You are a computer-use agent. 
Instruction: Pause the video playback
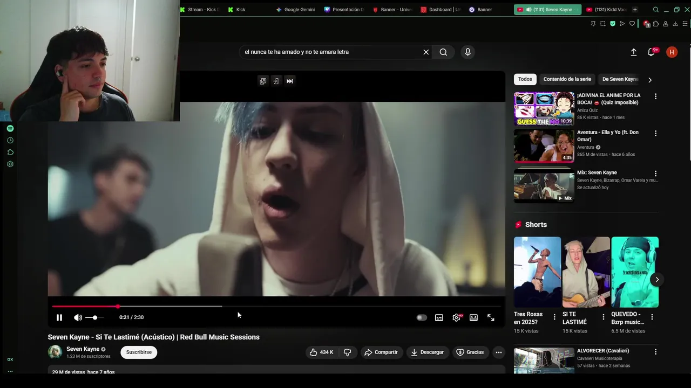59,317
